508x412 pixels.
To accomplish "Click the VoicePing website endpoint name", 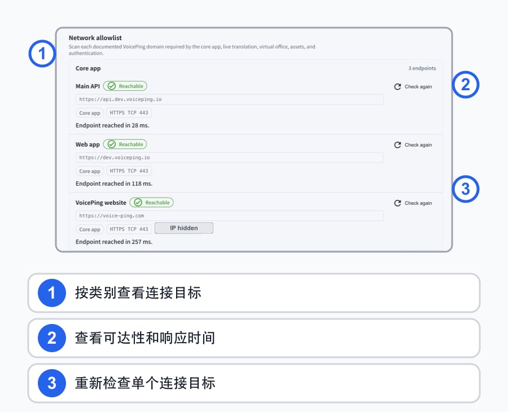I will 101,203.
